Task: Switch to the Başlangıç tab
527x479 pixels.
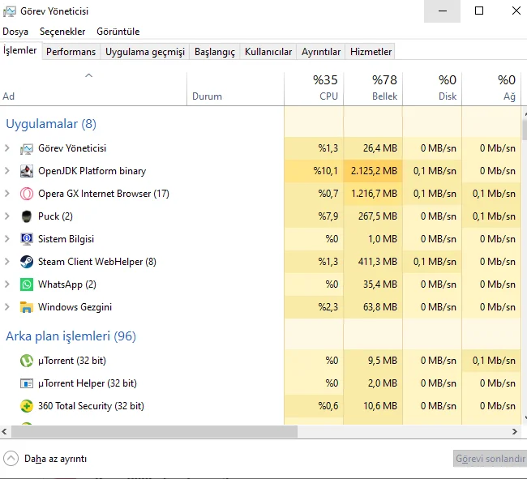Action: (x=215, y=52)
